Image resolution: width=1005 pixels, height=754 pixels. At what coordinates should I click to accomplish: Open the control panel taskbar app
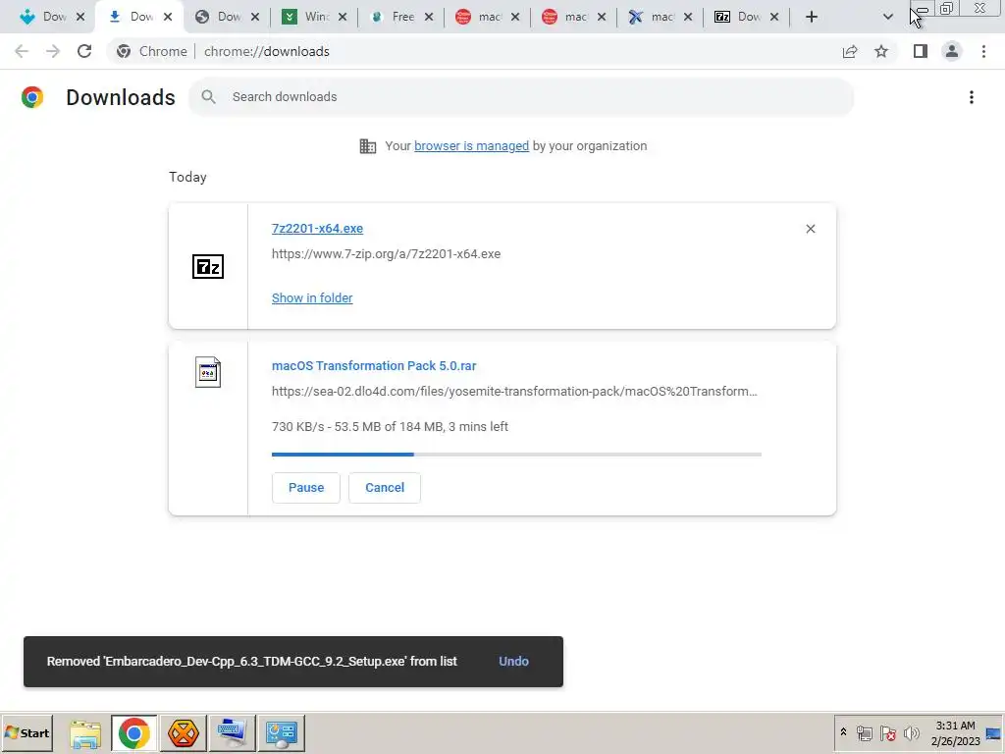click(282, 733)
